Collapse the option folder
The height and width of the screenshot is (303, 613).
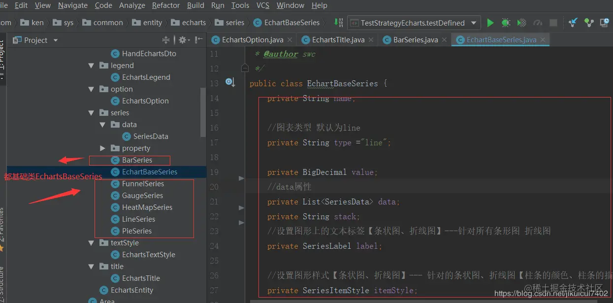[x=91, y=89]
